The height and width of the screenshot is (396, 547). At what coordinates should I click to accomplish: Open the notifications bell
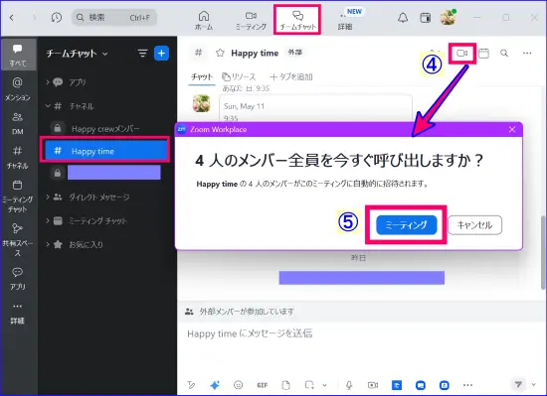click(x=403, y=18)
